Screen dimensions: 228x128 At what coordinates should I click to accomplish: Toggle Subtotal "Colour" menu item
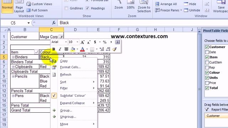pos(74,96)
